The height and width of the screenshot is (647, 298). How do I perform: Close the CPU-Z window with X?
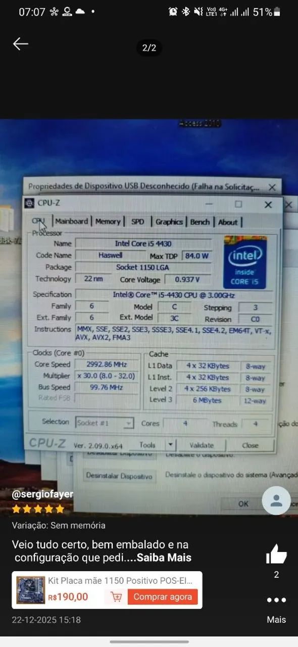[x=268, y=205]
